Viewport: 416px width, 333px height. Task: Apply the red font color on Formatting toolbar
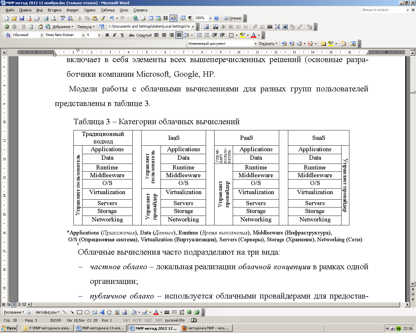pos(254,35)
